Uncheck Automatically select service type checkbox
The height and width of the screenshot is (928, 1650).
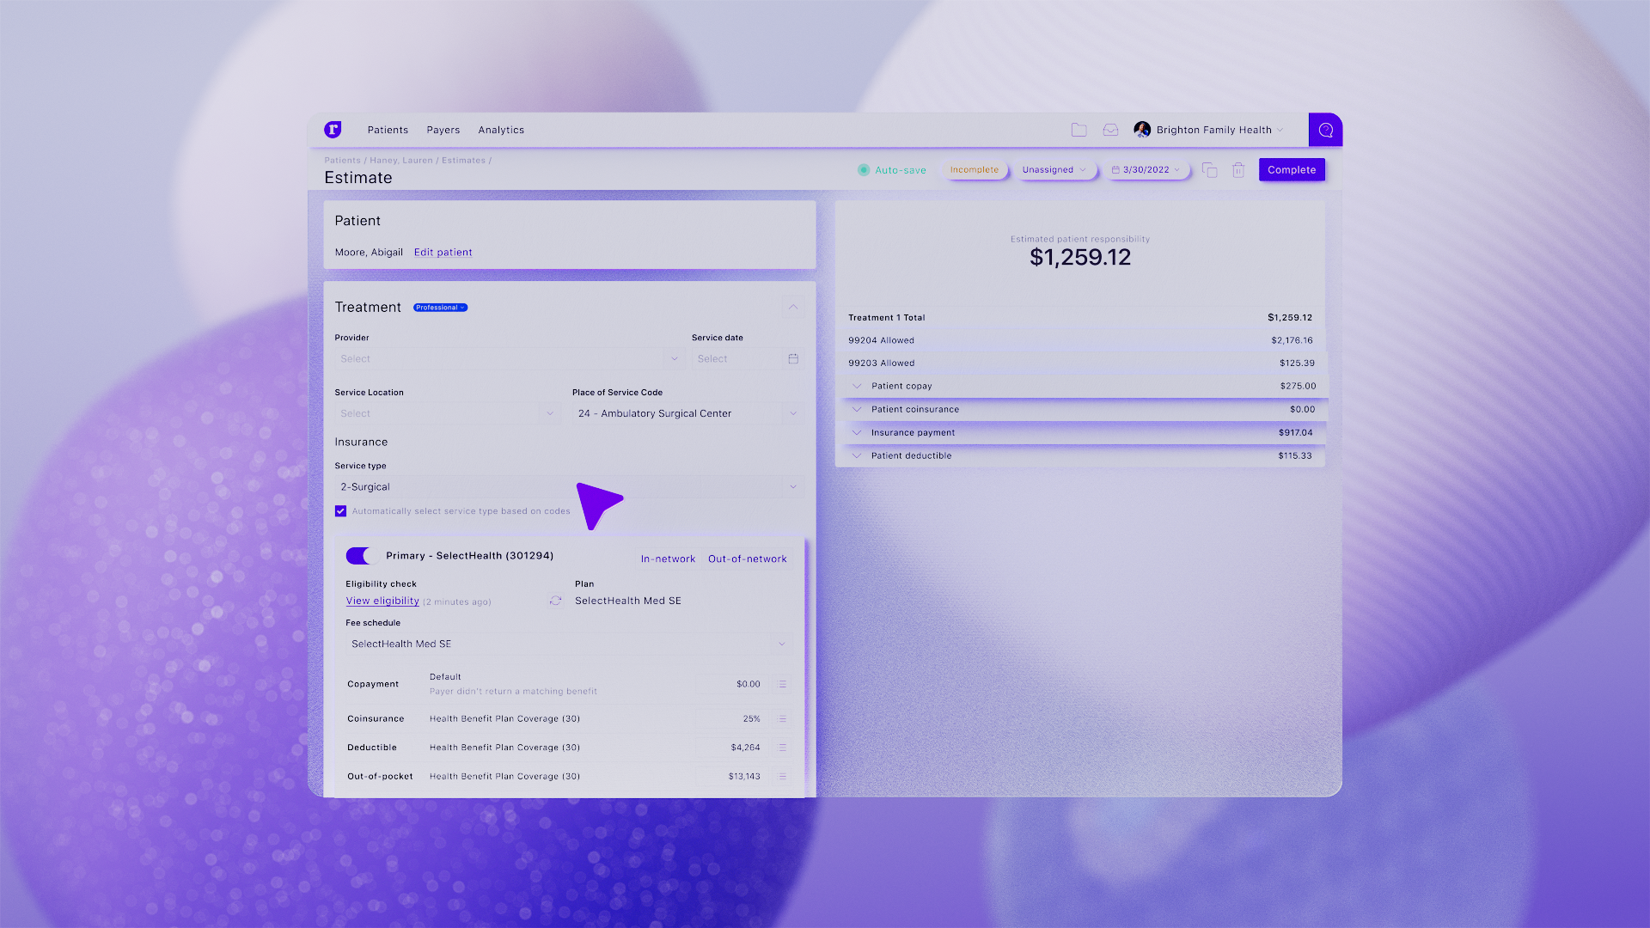pos(340,511)
